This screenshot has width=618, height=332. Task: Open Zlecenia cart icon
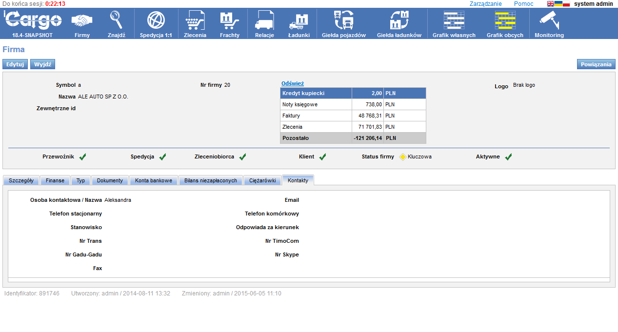point(195,21)
